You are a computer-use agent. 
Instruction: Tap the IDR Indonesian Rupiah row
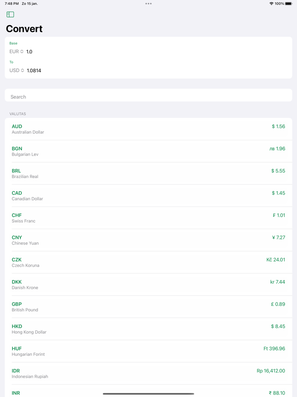[148, 373]
